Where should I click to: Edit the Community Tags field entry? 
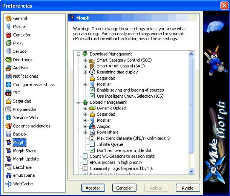point(121,168)
